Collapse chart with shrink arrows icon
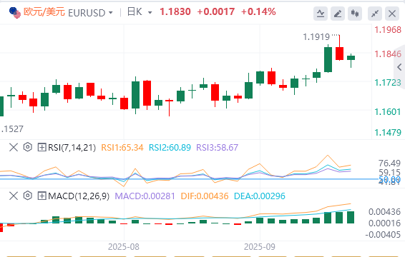The height and width of the screenshot is (257, 405). tap(375, 14)
